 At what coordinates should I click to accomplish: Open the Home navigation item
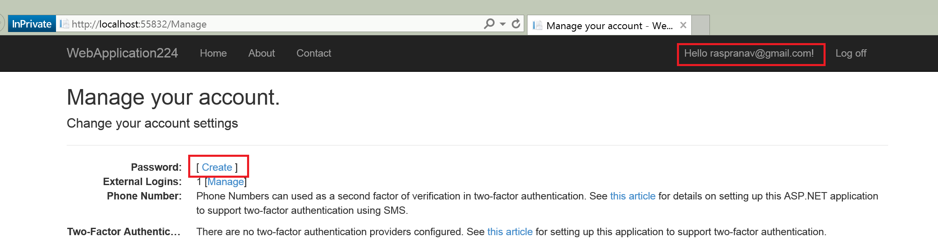(x=213, y=53)
